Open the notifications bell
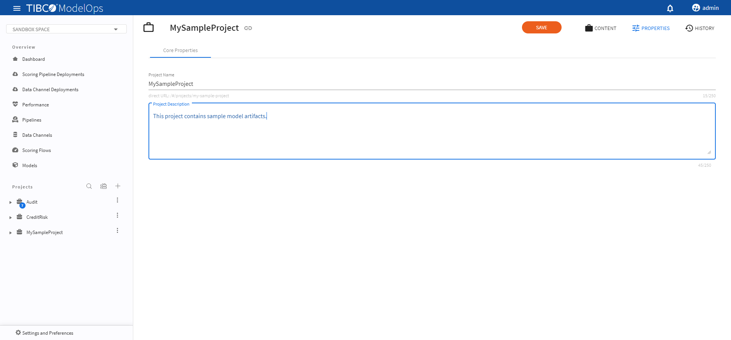731x340 pixels. (x=670, y=8)
